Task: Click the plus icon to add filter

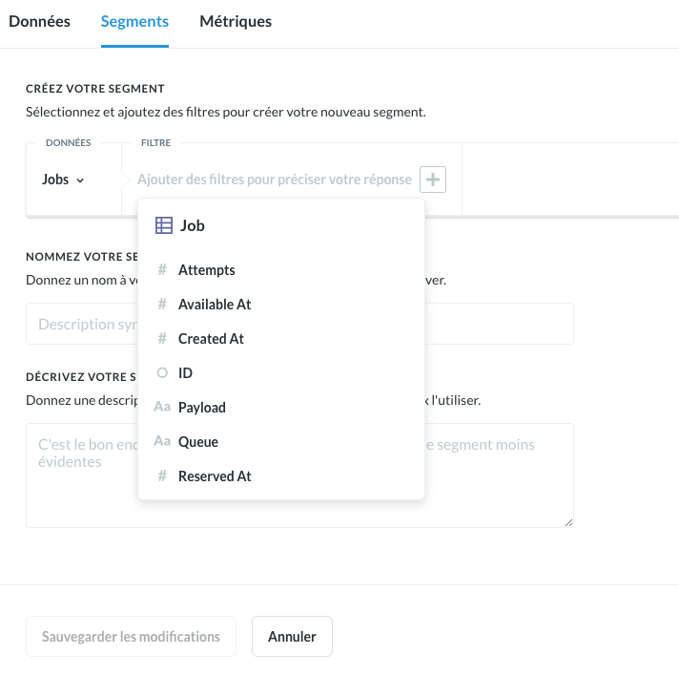Action: (x=433, y=180)
